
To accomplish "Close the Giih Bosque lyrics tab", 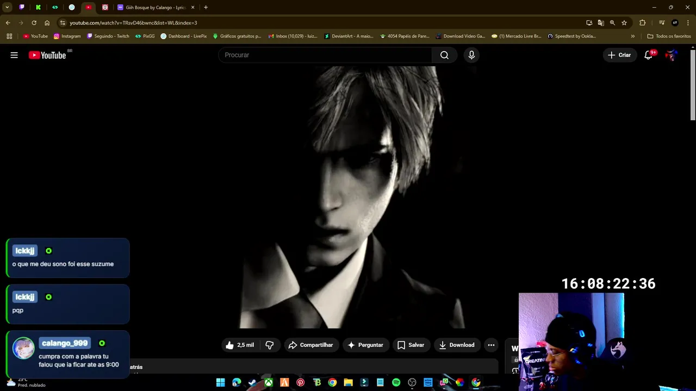I will tap(192, 8).
